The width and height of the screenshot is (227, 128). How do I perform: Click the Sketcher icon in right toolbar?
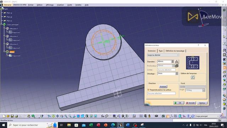pyautogui.click(x=225, y=43)
